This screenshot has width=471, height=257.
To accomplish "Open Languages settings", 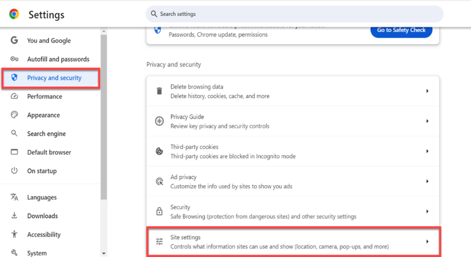I will (x=42, y=197).
